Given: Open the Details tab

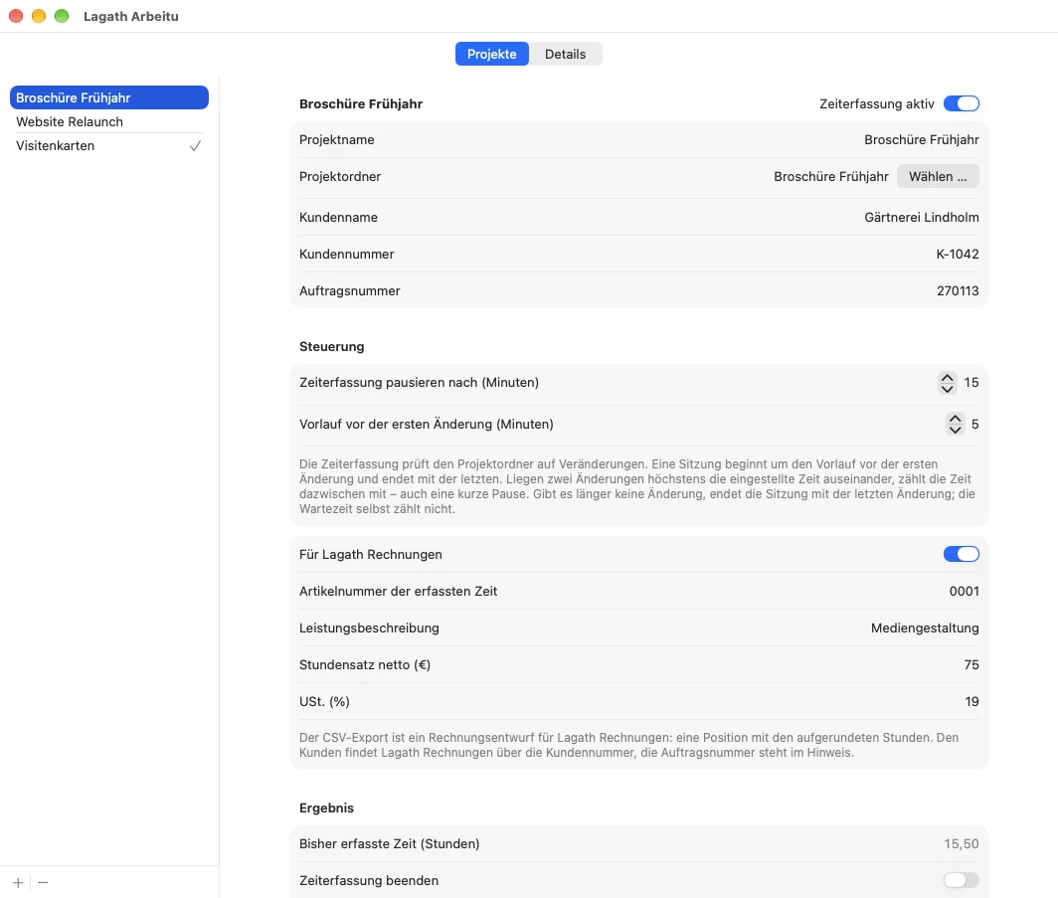Looking at the screenshot, I should pyautogui.click(x=566, y=54).
